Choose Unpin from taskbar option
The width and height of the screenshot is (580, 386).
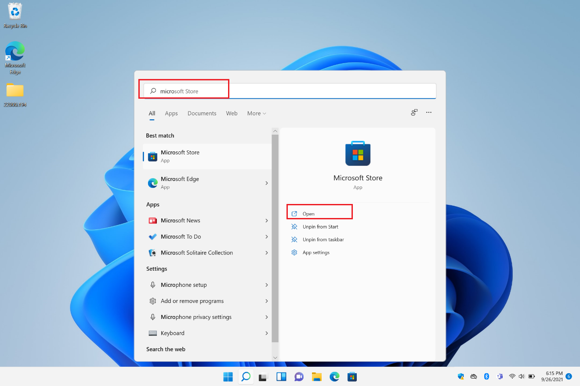tap(323, 239)
